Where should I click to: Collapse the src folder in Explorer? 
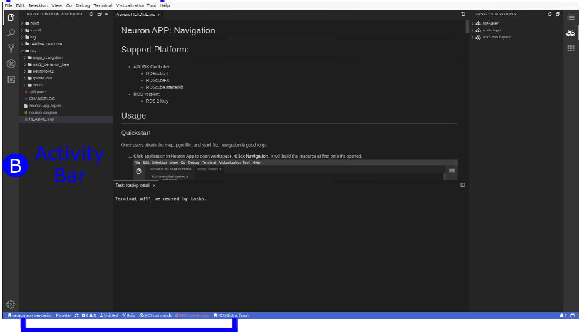[30, 51]
